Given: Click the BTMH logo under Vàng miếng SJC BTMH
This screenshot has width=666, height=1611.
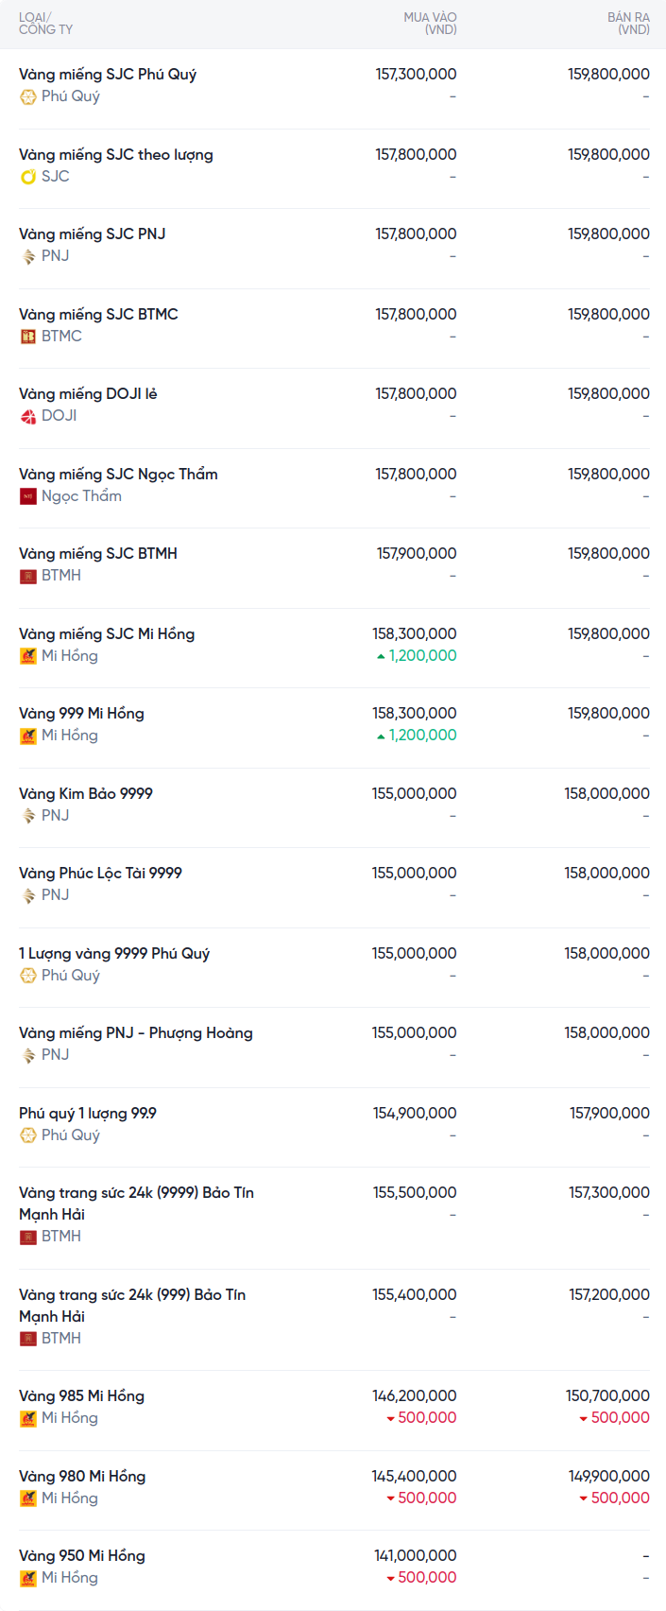Looking at the screenshot, I should click(x=28, y=576).
